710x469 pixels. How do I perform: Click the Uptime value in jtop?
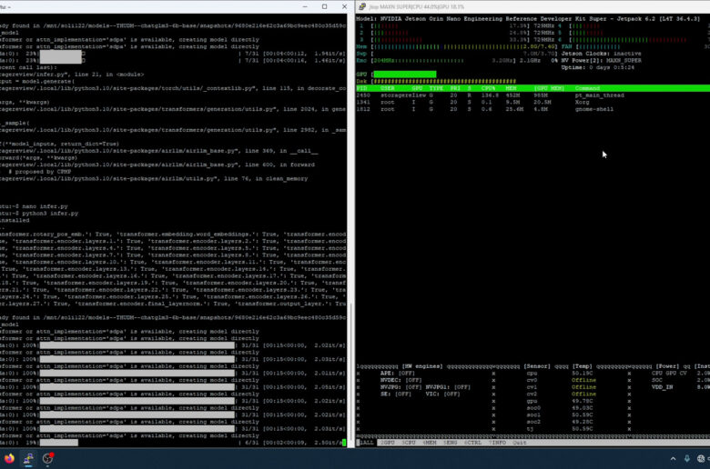pyautogui.click(x=612, y=67)
